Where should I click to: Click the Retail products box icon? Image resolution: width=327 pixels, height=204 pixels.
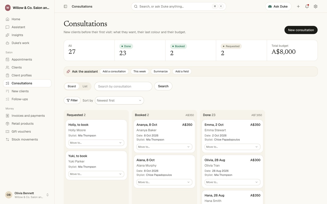[7, 123]
